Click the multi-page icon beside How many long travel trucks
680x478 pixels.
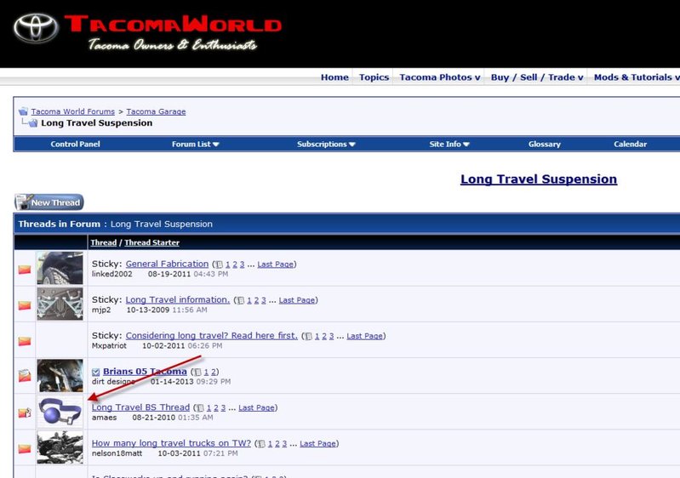(261, 444)
